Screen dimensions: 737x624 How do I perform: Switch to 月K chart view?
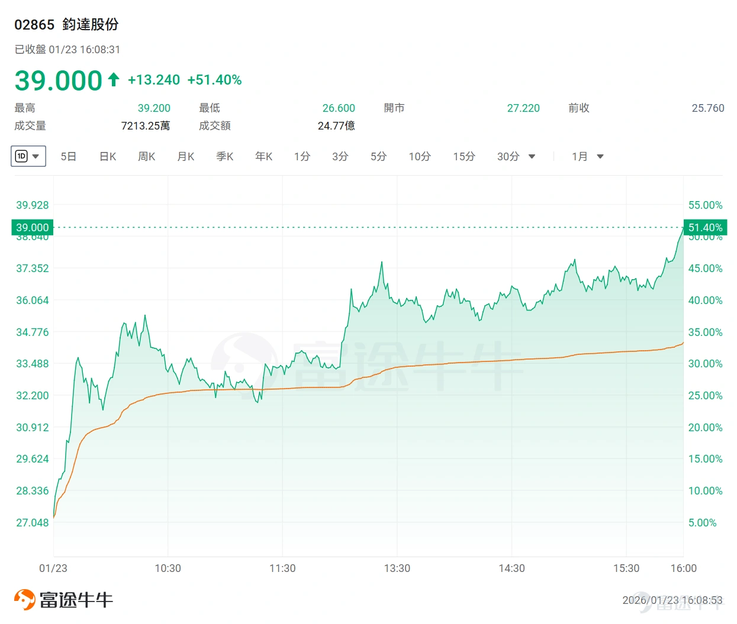tap(186, 156)
